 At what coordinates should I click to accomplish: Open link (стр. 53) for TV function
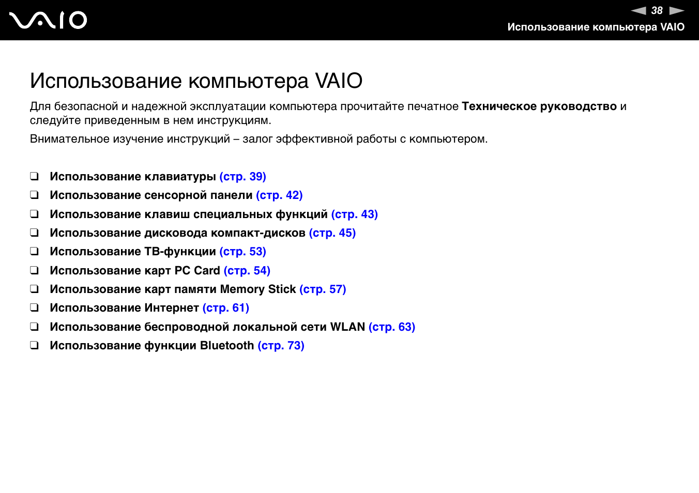pyautogui.click(x=243, y=252)
